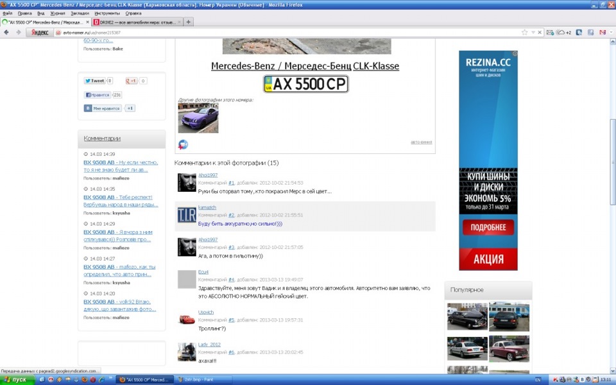Open the Вид menu
The height and width of the screenshot is (385, 616).
(41, 13)
